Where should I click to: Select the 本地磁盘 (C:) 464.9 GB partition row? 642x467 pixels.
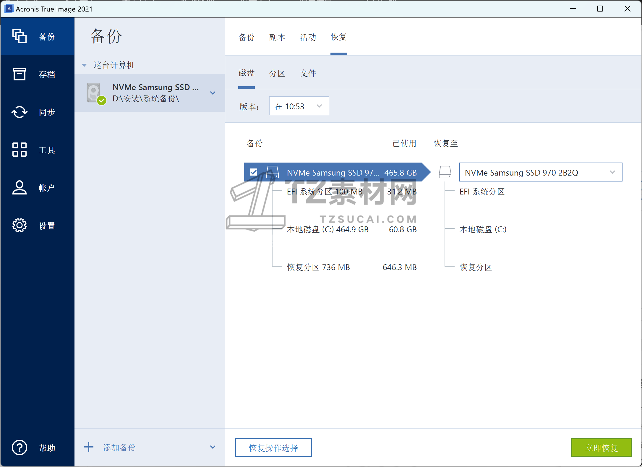pos(328,229)
